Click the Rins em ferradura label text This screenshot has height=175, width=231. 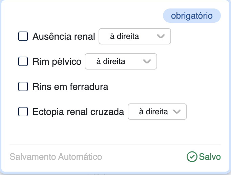click(70, 87)
